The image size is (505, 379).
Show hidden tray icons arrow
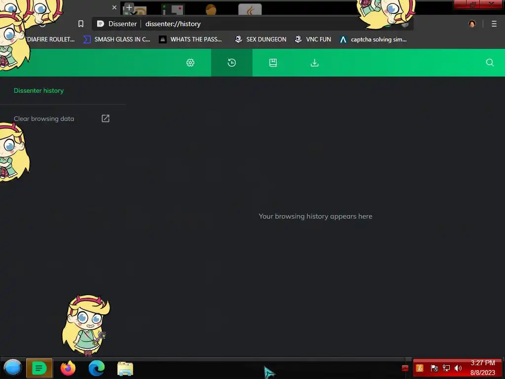[x=405, y=368]
